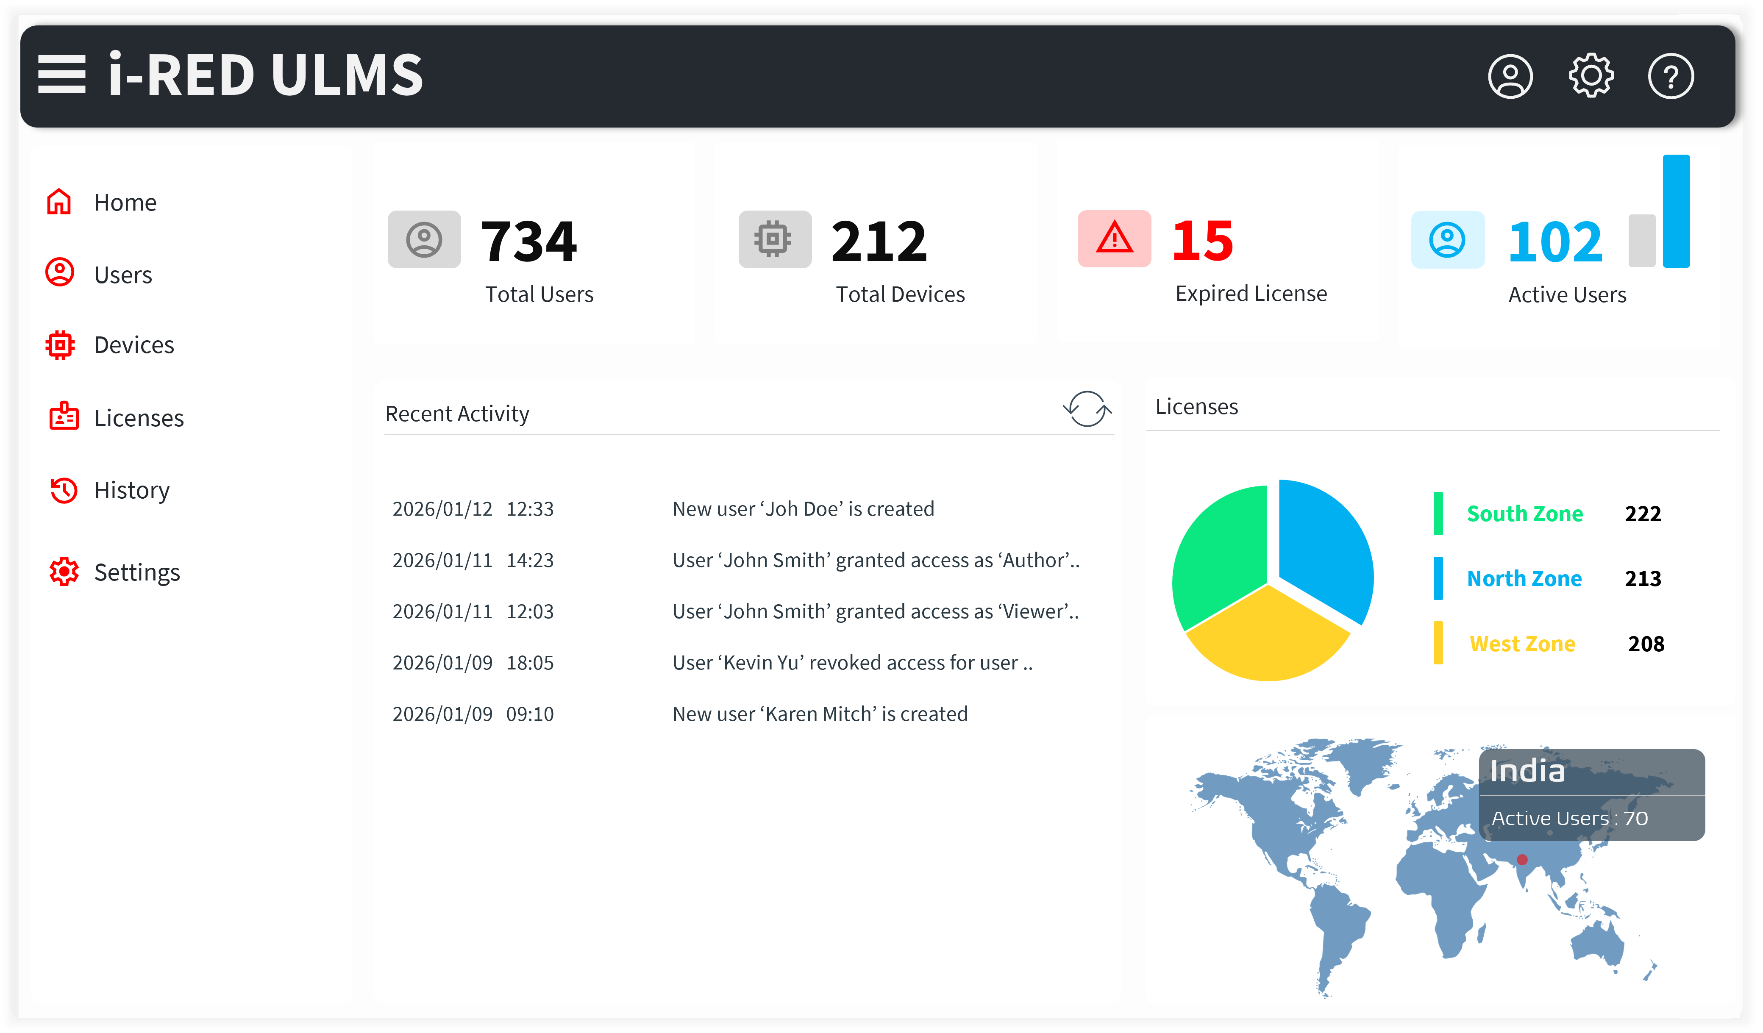
Task: Select the South Zone legend entry
Action: (x=1524, y=514)
